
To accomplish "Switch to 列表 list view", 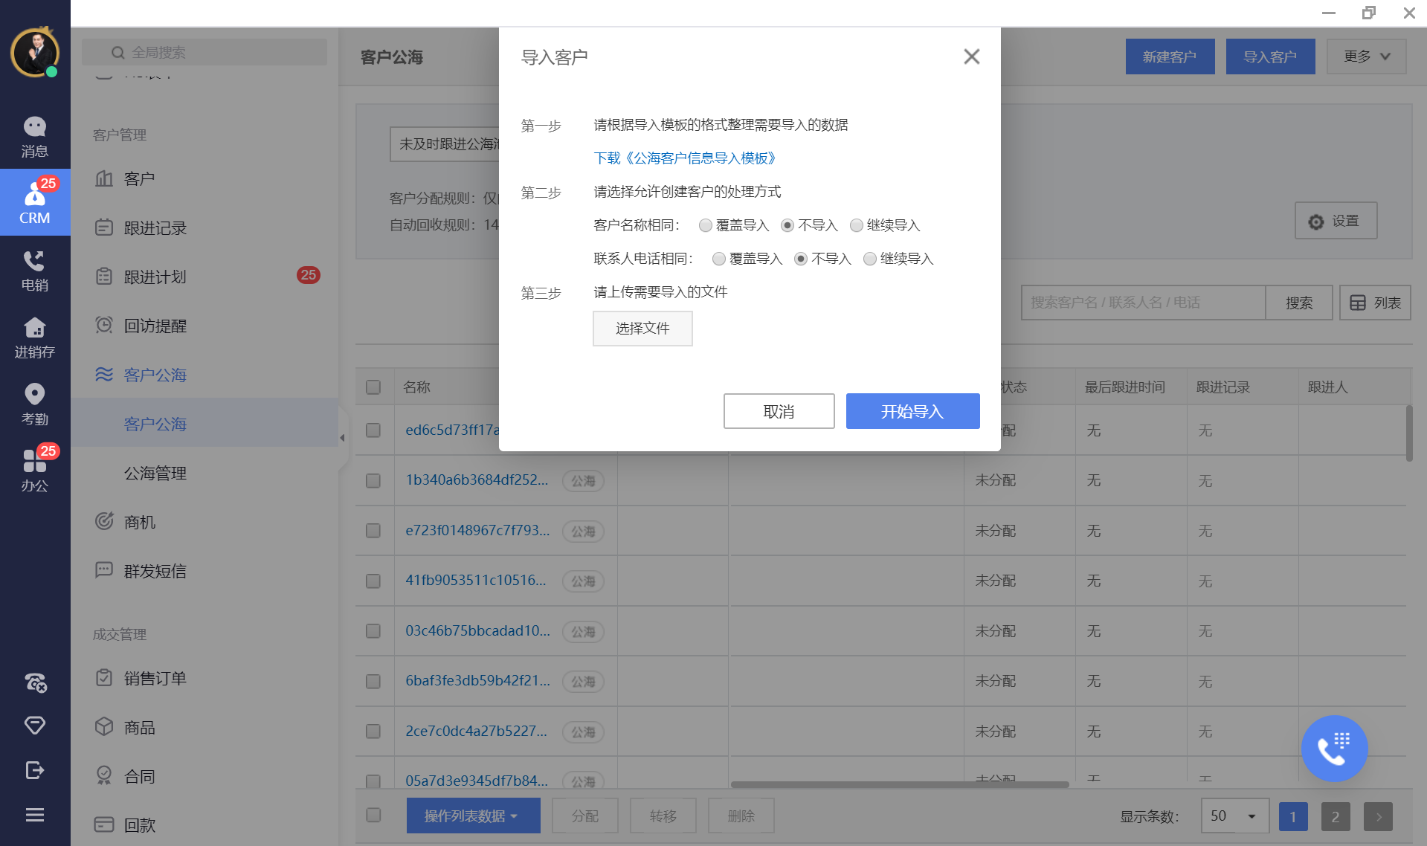I will (x=1375, y=303).
